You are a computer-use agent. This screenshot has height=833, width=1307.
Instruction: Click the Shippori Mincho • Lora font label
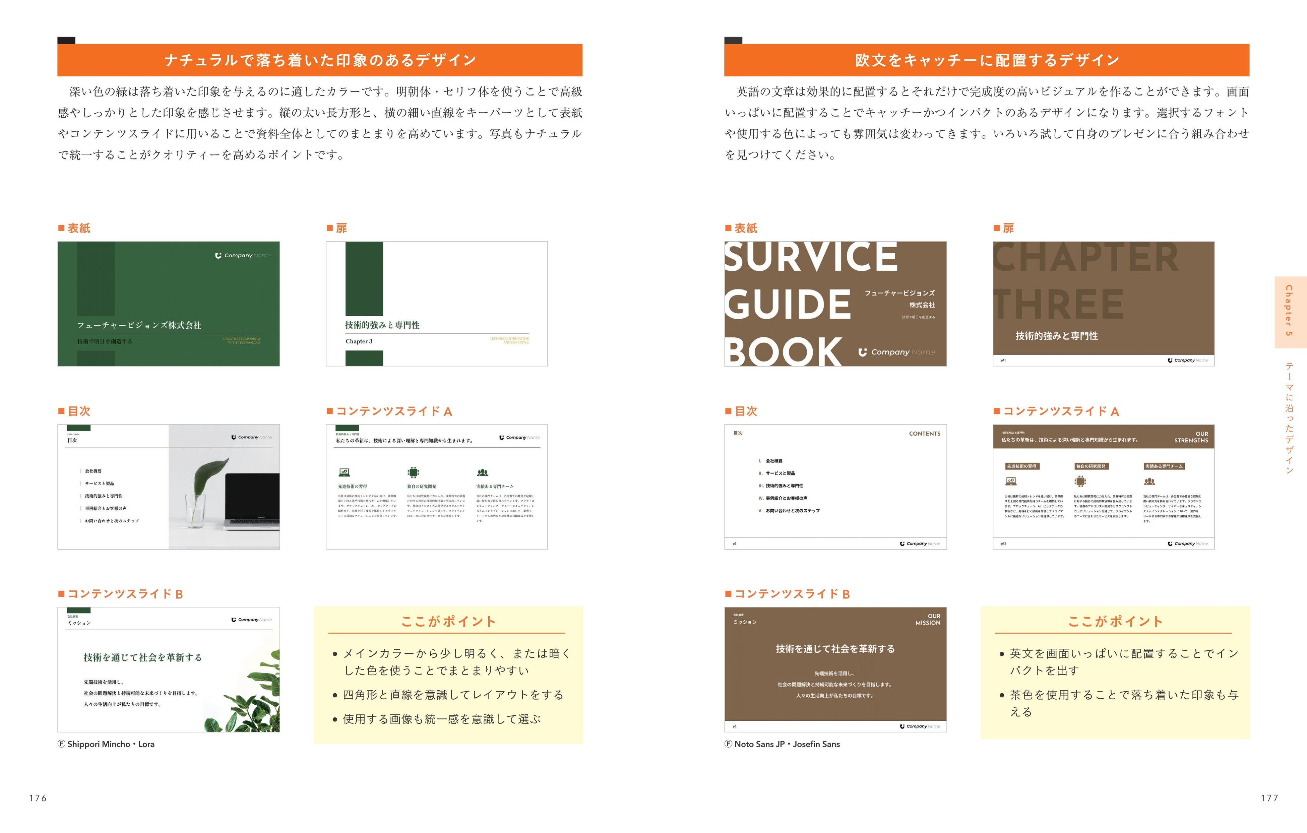[x=106, y=744]
